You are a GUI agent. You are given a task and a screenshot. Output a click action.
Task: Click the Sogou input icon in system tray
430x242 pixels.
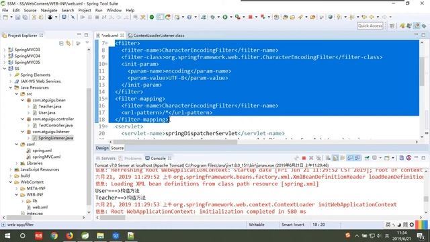coord(348,235)
